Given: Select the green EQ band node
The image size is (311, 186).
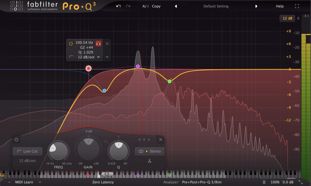Looking at the screenshot, I should 169,81.
